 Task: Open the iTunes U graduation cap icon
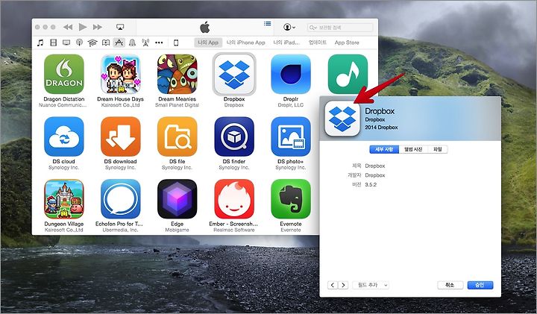click(92, 43)
